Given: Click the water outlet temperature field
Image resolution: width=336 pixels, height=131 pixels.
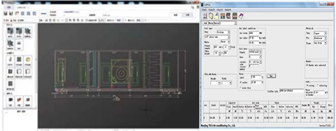Looking at the screenshot, I should click(256, 82).
